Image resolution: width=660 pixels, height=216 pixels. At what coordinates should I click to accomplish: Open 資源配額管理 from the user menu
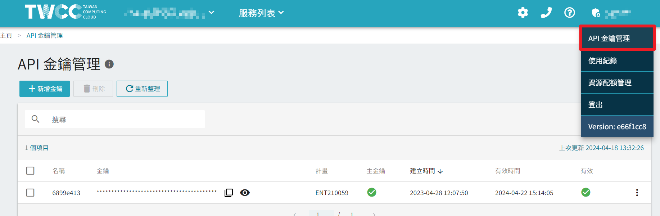[x=617, y=82]
